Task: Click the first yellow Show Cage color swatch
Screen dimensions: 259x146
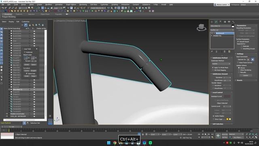Action: coord(227,119)
